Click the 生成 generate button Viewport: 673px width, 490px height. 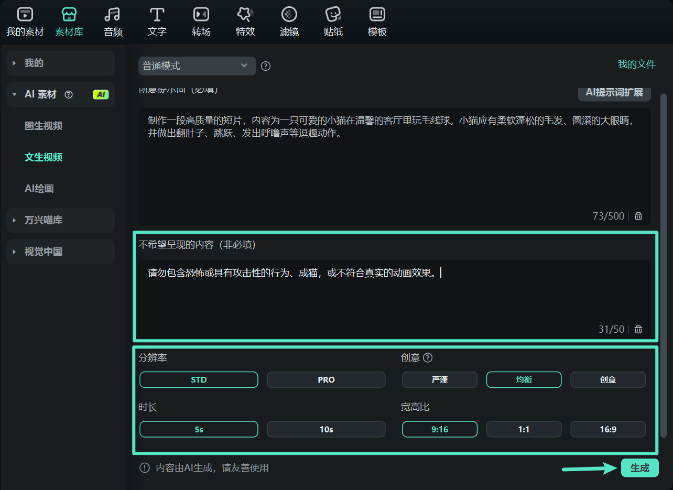click(640, 467)
